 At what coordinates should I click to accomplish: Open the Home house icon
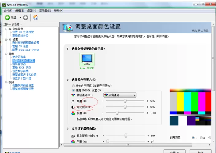click(36, 17)
